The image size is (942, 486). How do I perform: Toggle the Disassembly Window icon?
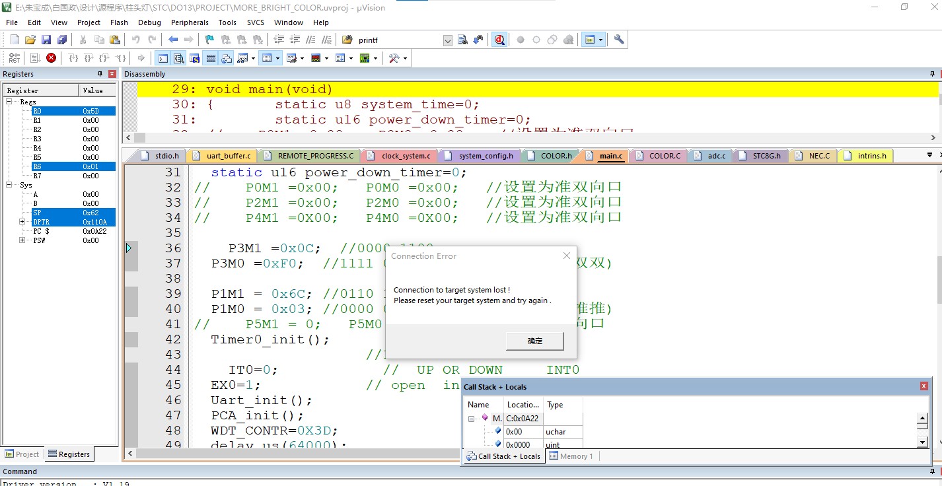[179, 58]
